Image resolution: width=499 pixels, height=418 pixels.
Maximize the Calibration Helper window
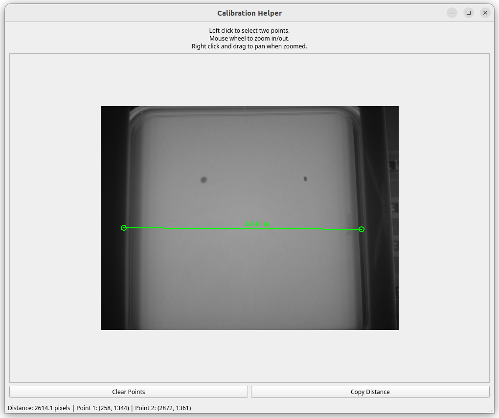pyautogui.click(x=468, y=13)
